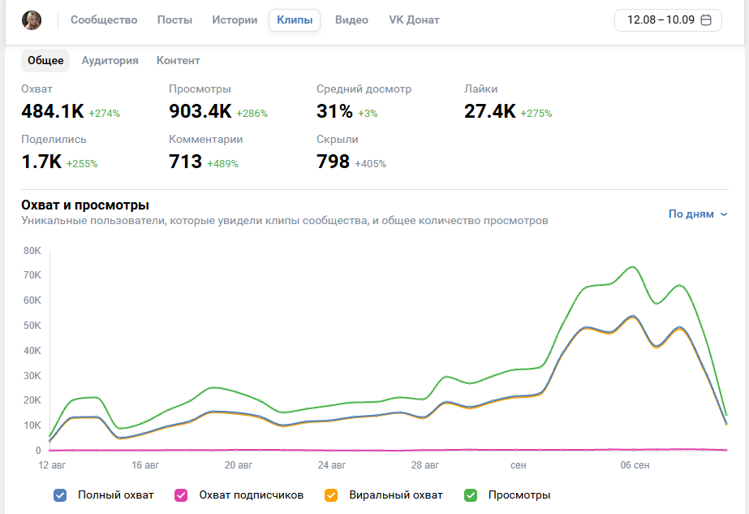This screenshot has height=514, width=749.
Task: Open the 12.08 – 10.09 date range selector
Action: point(668,20)
